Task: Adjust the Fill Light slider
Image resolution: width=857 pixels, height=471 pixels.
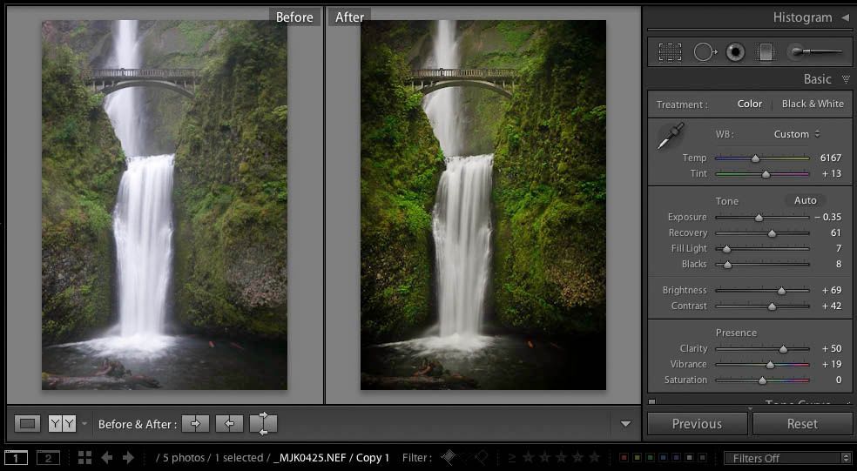Action: coord(726,249)
